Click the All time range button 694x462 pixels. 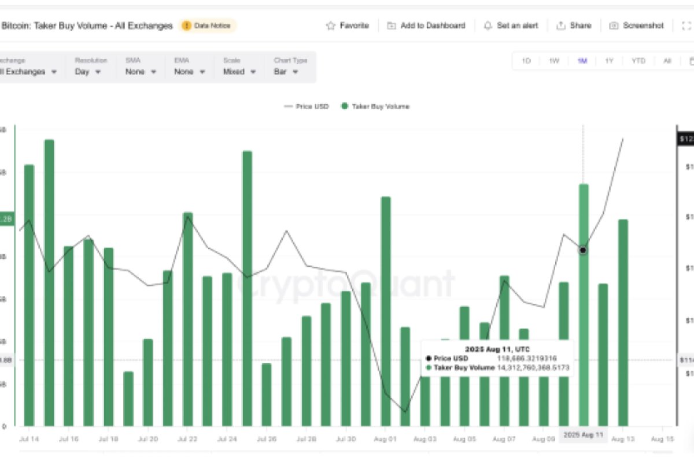(667, 61)
